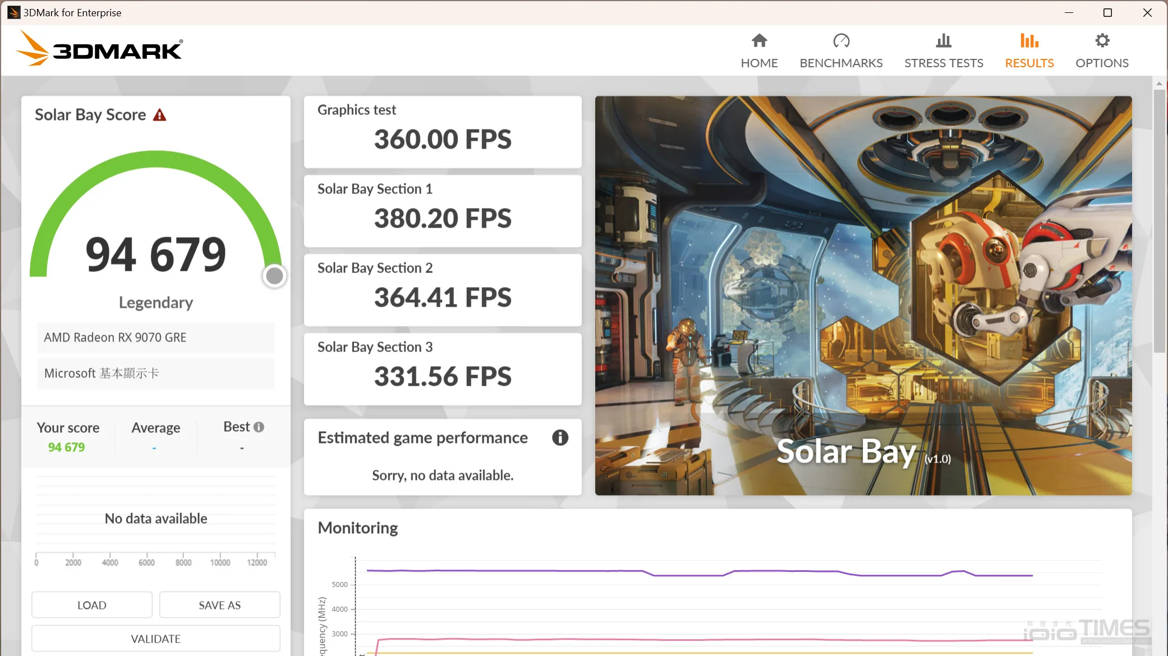Click the LOAD button
Screen dimensions: 1168x656
92,605
